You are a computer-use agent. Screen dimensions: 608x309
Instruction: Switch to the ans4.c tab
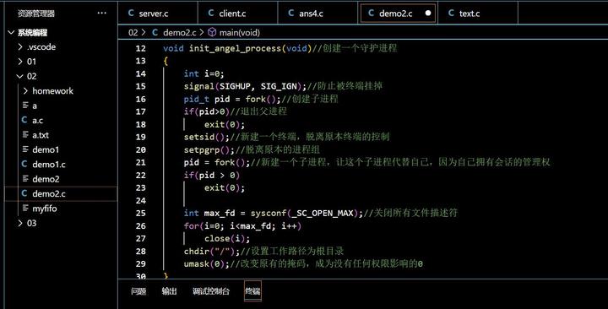(x=307, y=14)
